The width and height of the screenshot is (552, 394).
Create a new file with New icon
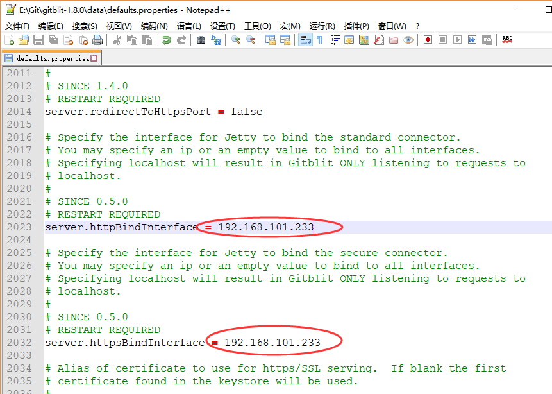[10, 40]
